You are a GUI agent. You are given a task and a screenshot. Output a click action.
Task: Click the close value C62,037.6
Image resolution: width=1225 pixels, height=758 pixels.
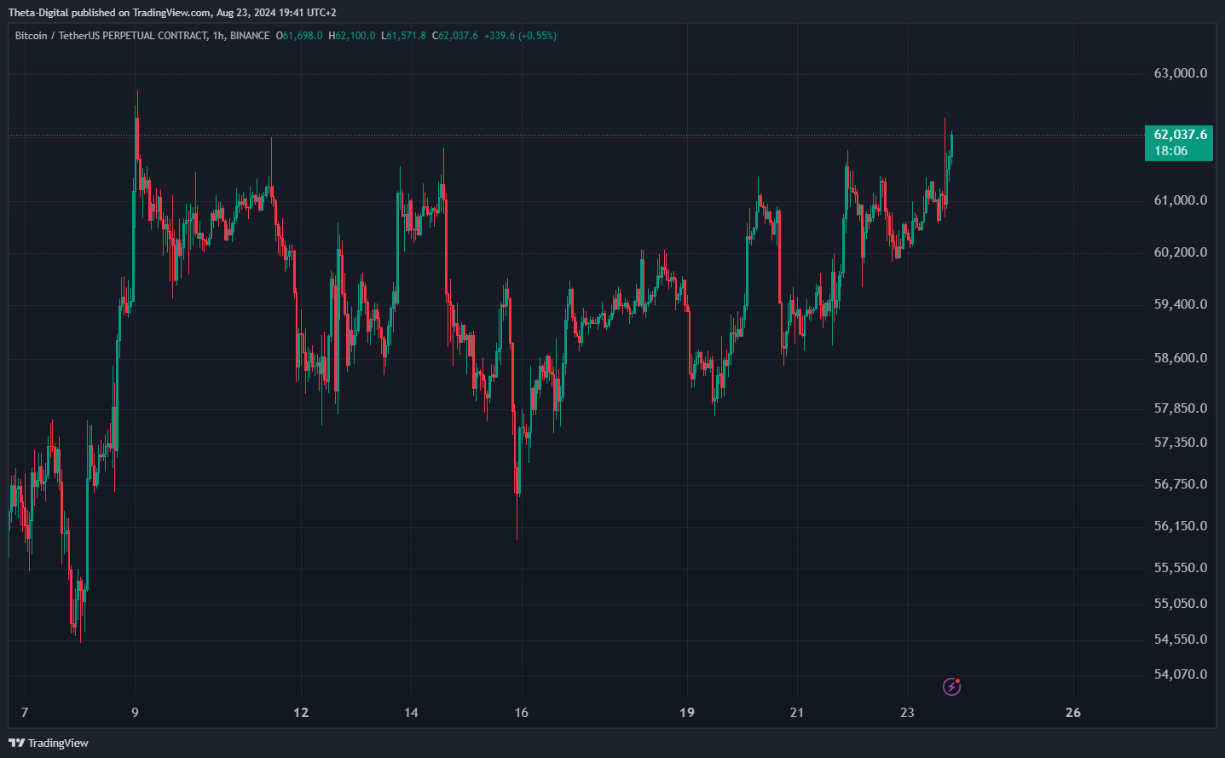(x=455, y=36)
